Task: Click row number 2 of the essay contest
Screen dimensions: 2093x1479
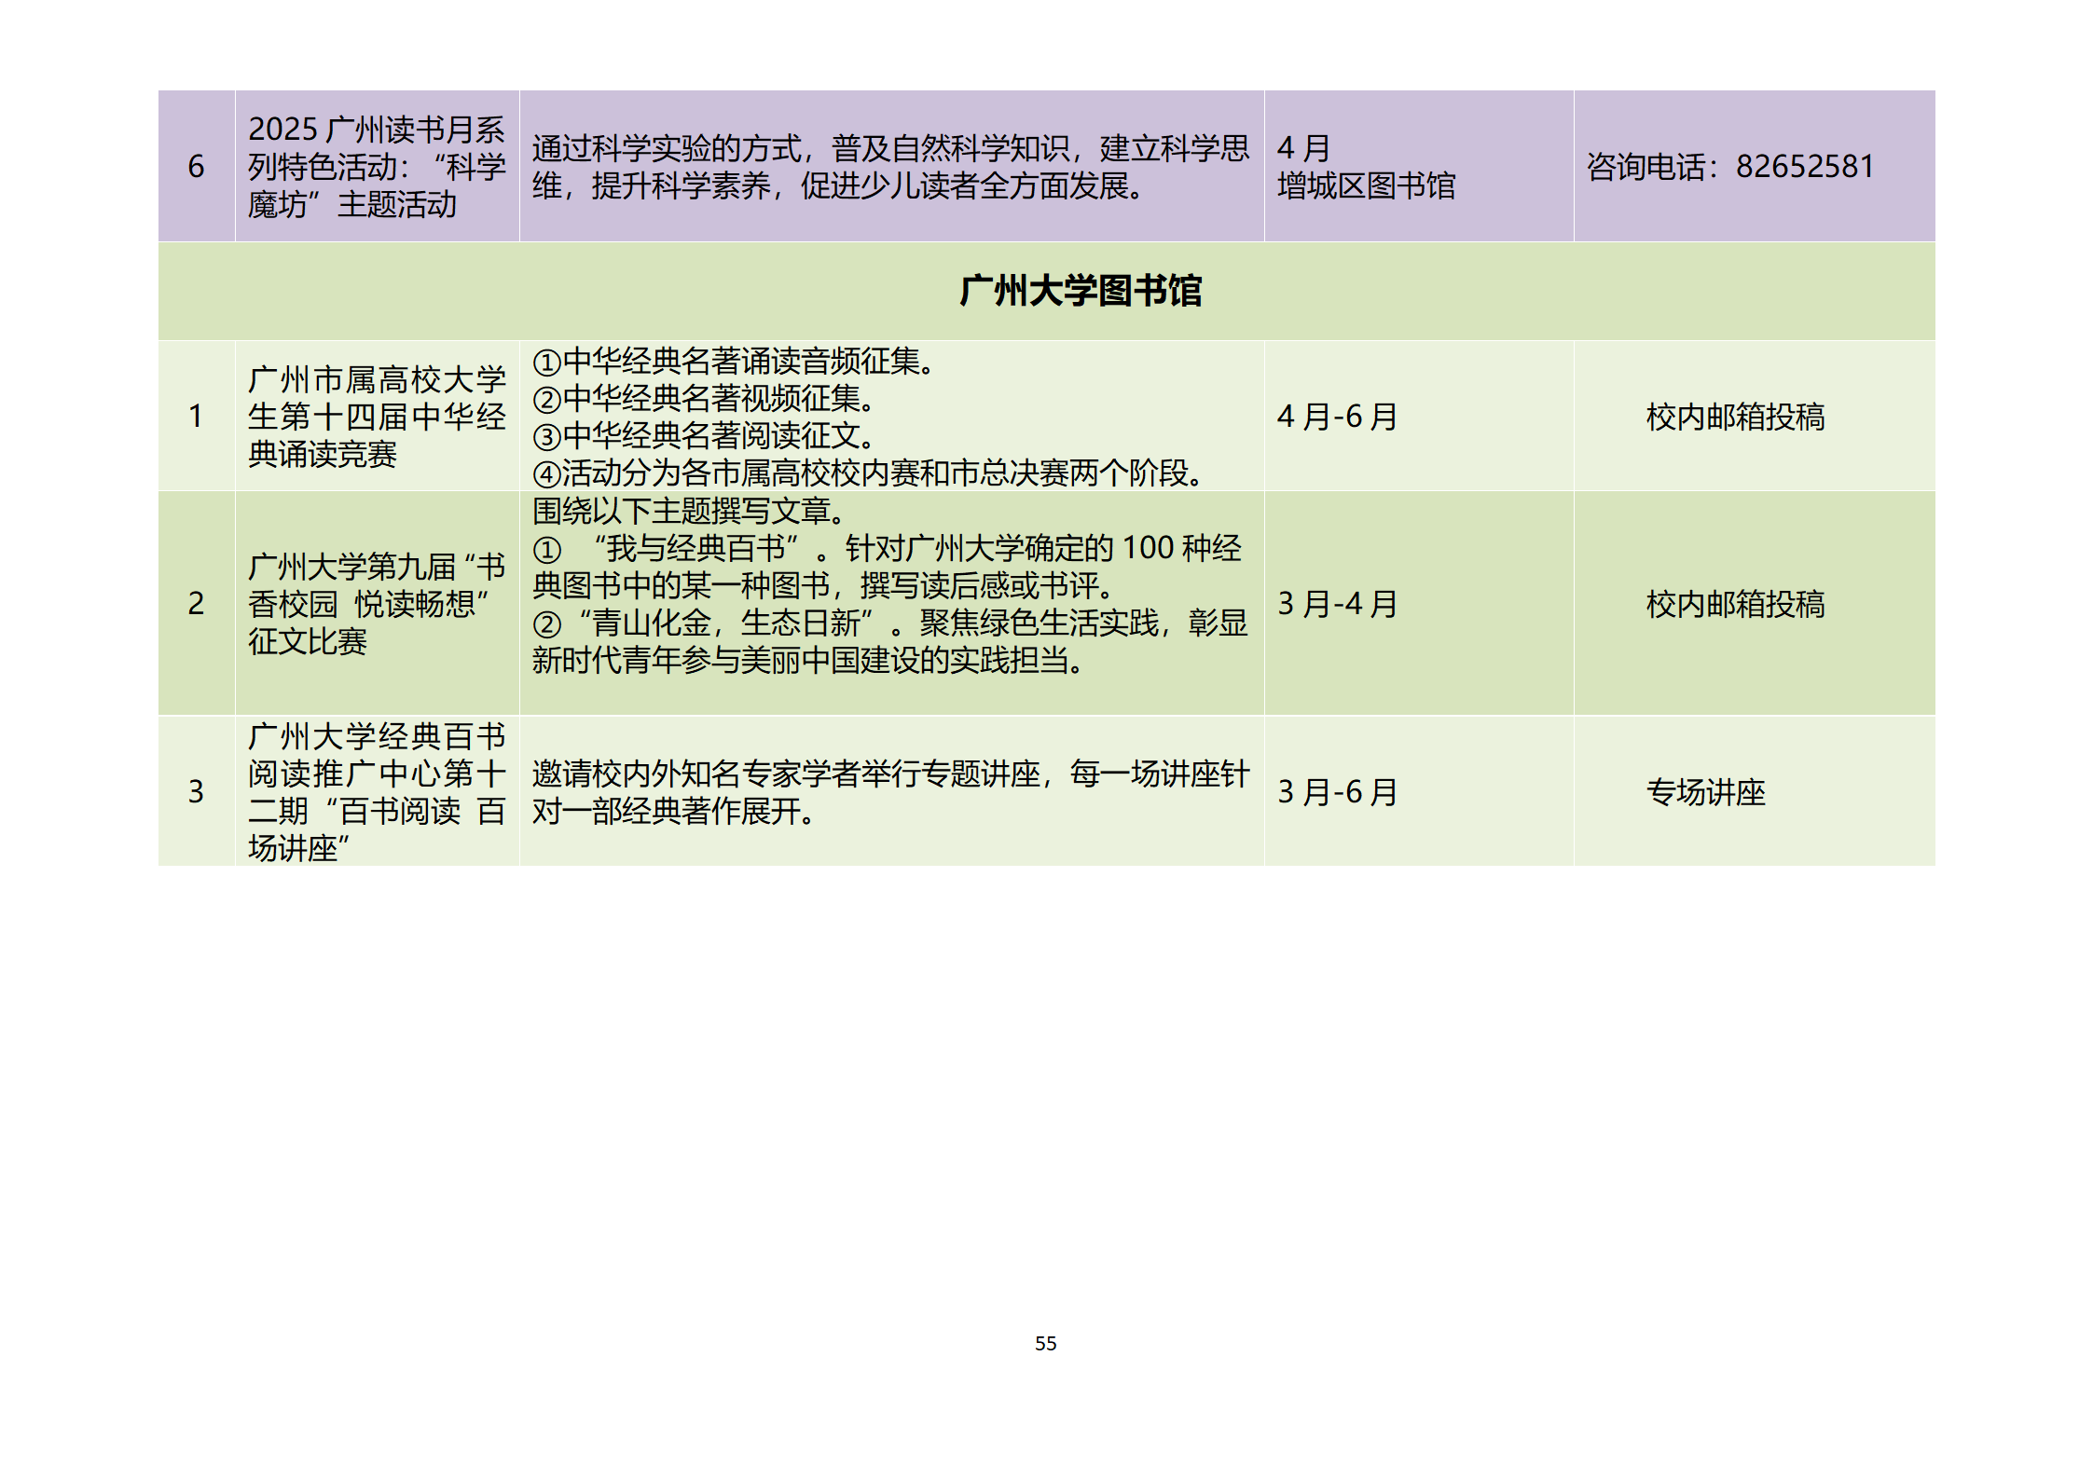Action: (x=196, y=604)
